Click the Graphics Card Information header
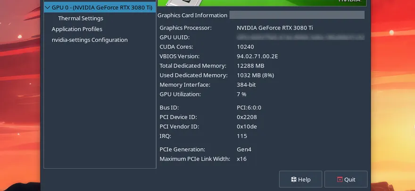The height and width of the screenshot is (191, 415). [x=192, y=15]
